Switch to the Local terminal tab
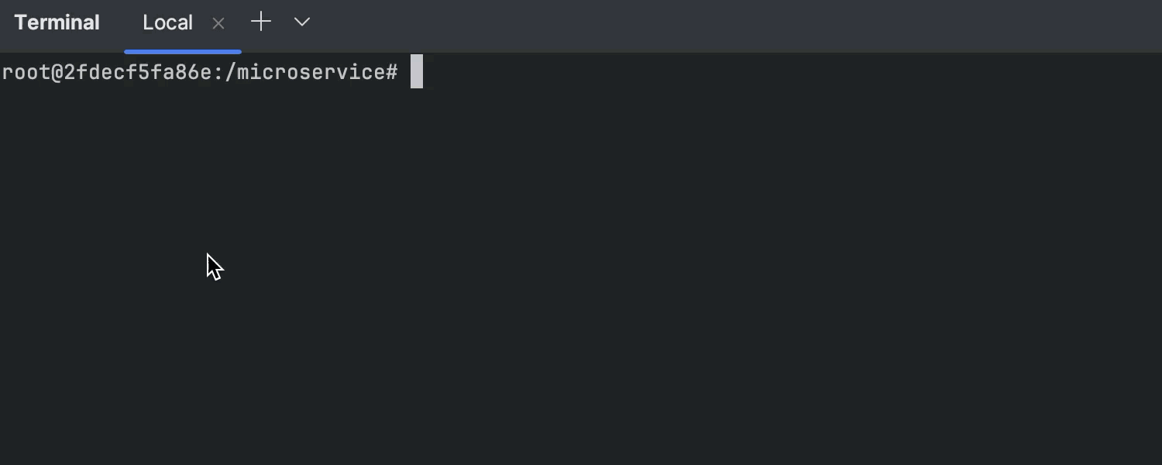 (x=167, y=22)
